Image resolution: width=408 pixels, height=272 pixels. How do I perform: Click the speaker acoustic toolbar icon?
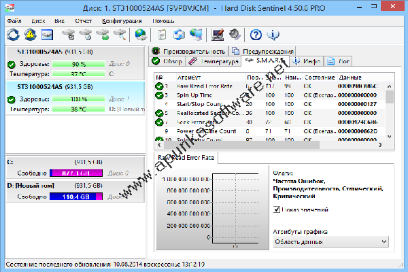[235, 35]
